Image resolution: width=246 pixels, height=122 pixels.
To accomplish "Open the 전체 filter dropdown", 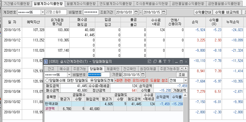I will point(185,80).
